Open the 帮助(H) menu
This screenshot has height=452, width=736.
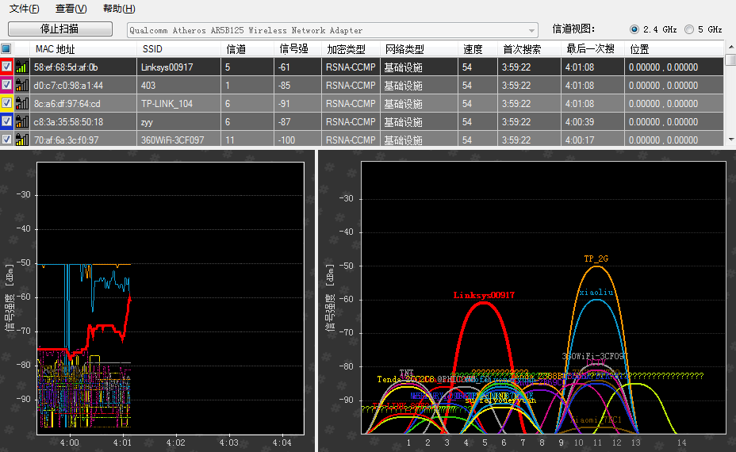coord(119,9)
